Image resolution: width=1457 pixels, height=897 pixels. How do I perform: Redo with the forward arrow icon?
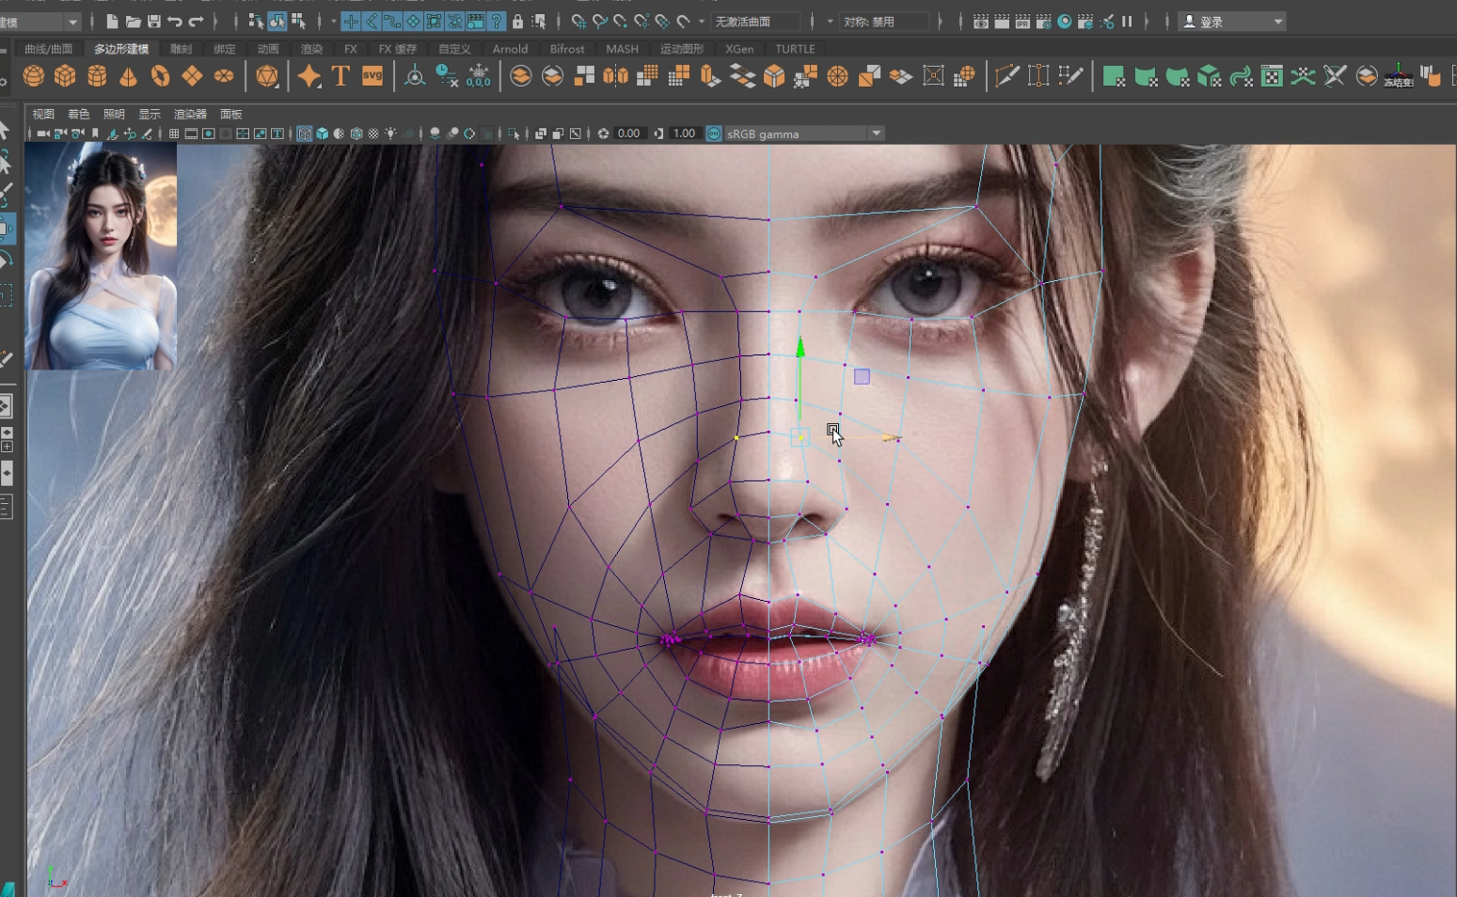(196, 21)
